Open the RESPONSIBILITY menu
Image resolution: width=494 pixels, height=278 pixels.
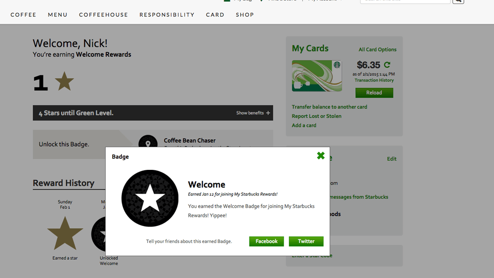tap(167, 15)
